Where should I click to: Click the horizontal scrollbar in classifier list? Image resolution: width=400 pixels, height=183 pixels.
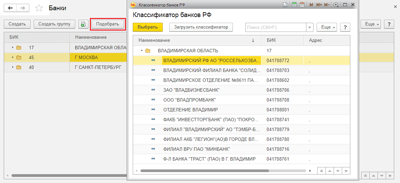(205, 171)
